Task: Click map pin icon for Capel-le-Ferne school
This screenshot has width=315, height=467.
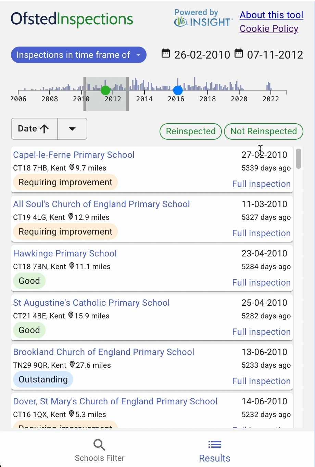Action: click(x=72, y=167)
